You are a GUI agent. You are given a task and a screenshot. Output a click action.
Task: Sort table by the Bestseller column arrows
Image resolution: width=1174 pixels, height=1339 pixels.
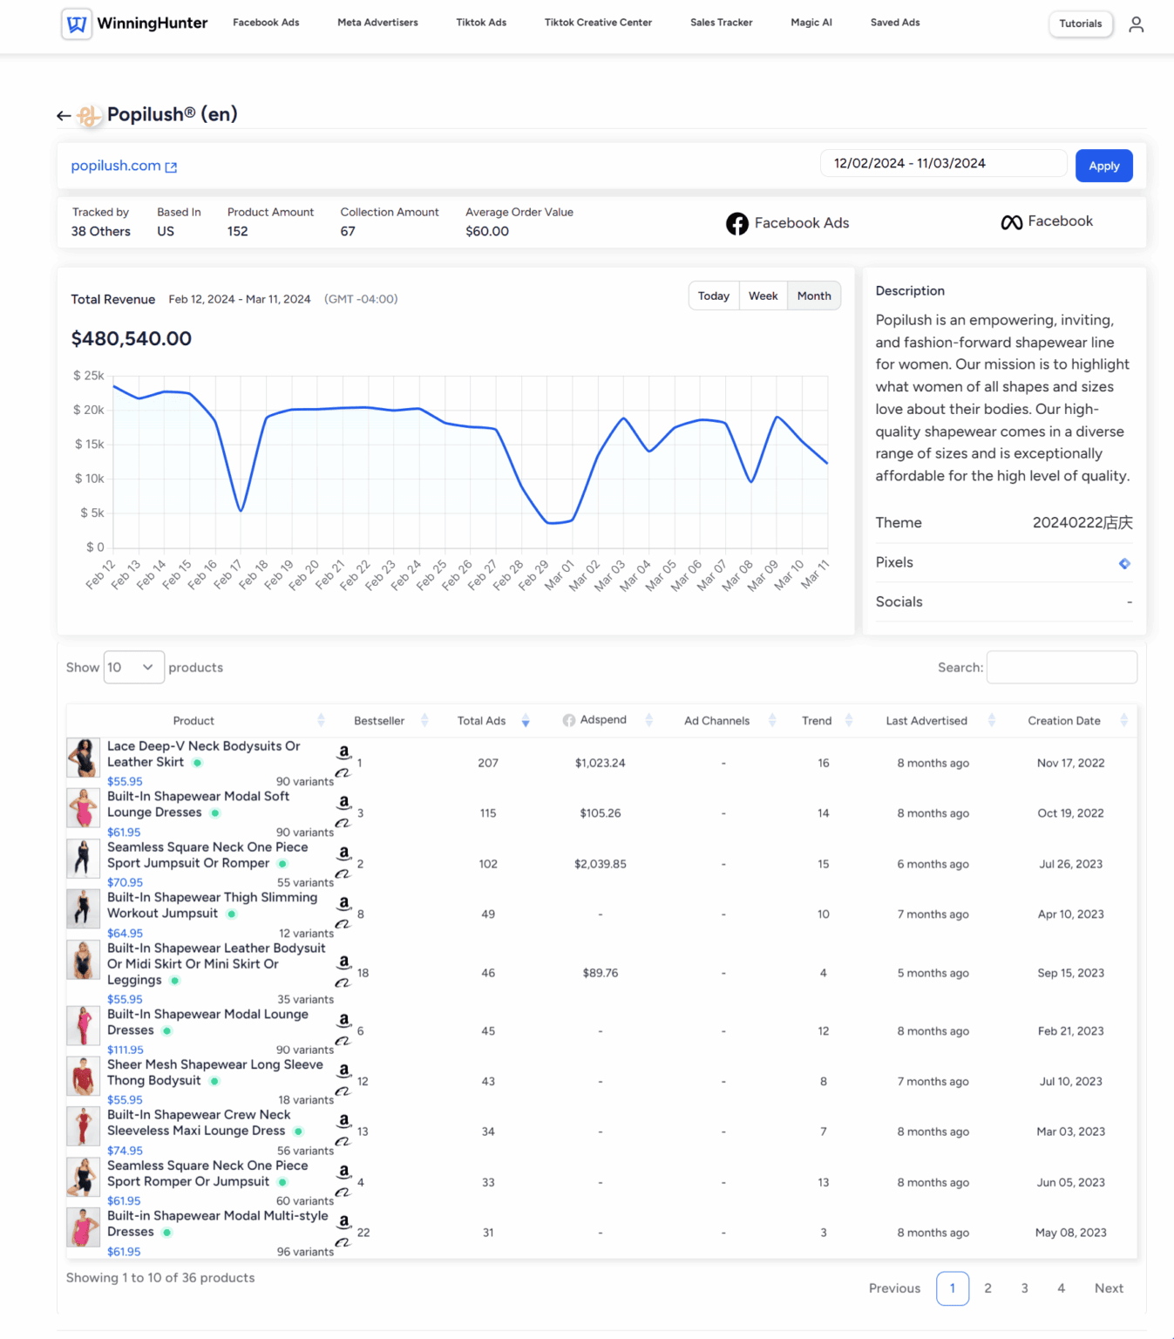[x=424, y=721]
